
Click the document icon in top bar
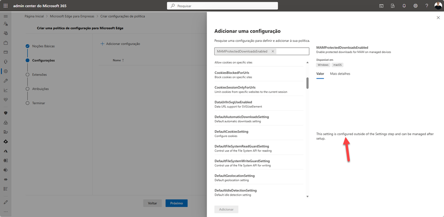[393, 6]
